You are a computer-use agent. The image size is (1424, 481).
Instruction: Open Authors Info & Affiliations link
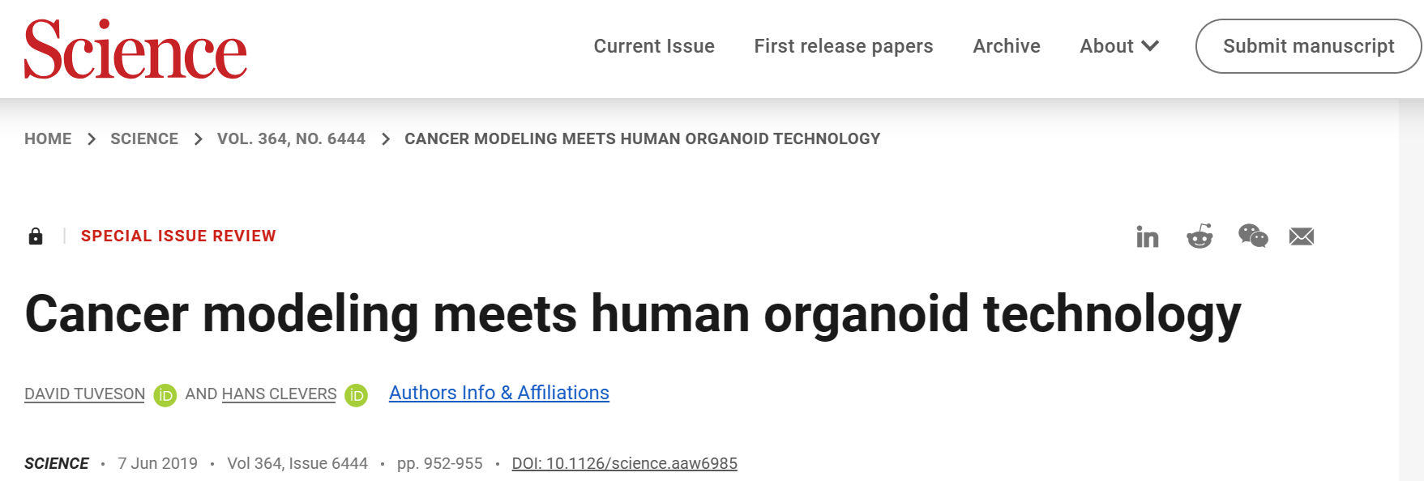[x=499, y=393]
